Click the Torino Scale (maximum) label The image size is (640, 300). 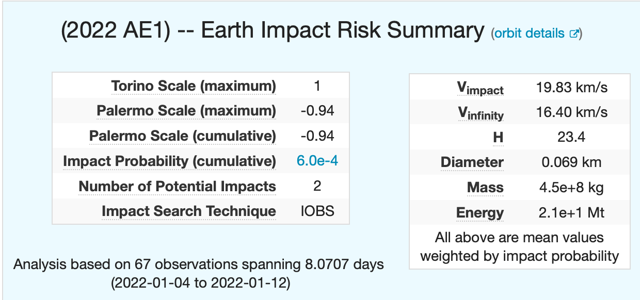click(194, 86)
